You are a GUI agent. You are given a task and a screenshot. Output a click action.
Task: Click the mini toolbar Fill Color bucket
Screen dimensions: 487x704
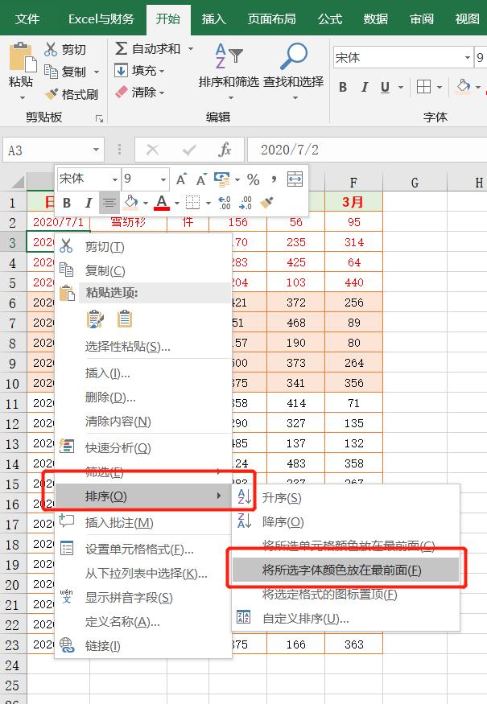coord(130,203)
